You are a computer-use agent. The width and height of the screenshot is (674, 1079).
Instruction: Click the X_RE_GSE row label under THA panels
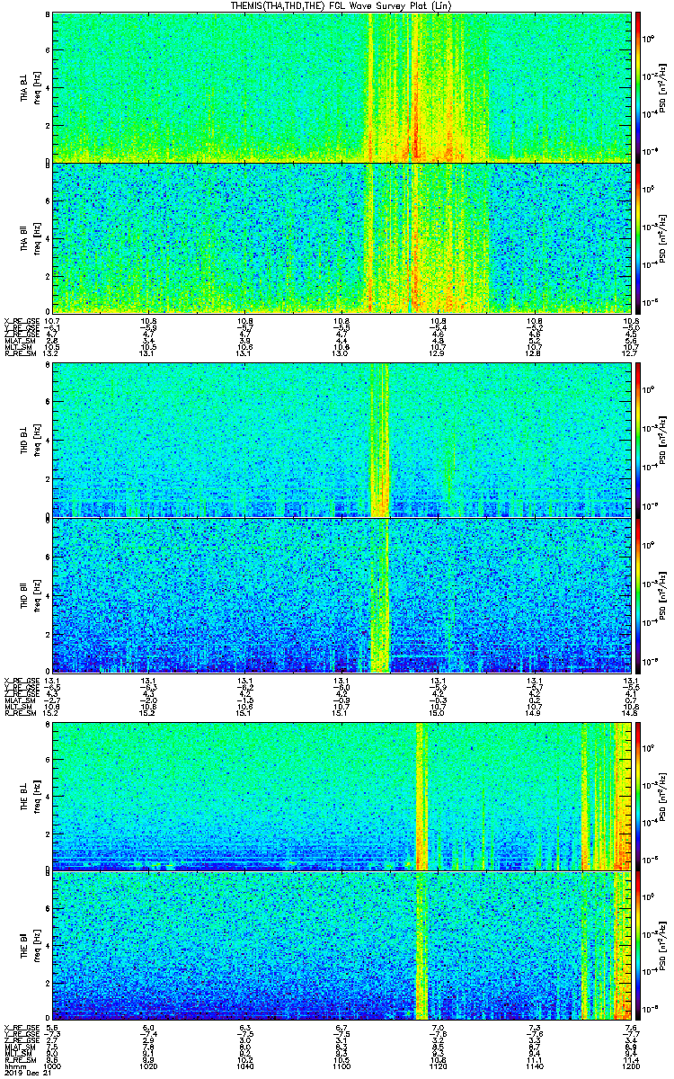[20, 320]
